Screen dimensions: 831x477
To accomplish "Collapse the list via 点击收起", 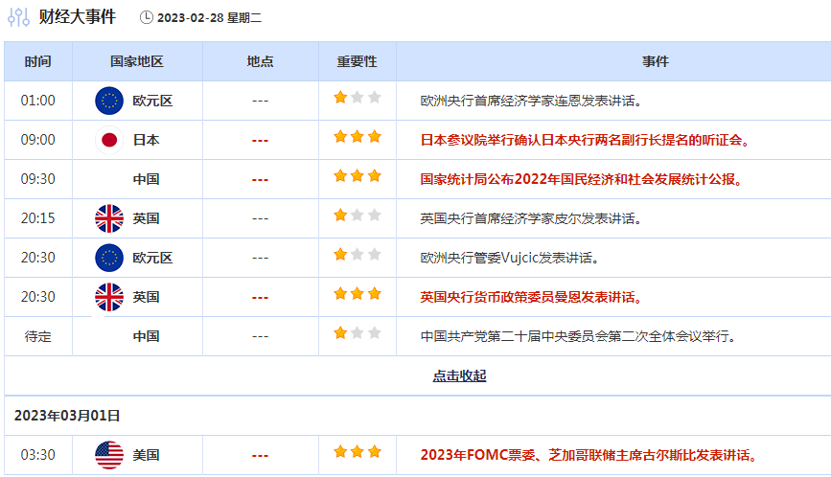I will pos(459,376).
